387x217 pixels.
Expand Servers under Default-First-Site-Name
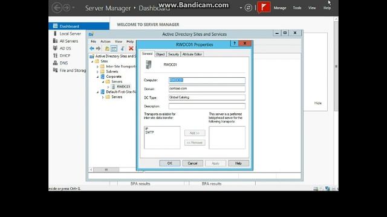pos(103,97)
